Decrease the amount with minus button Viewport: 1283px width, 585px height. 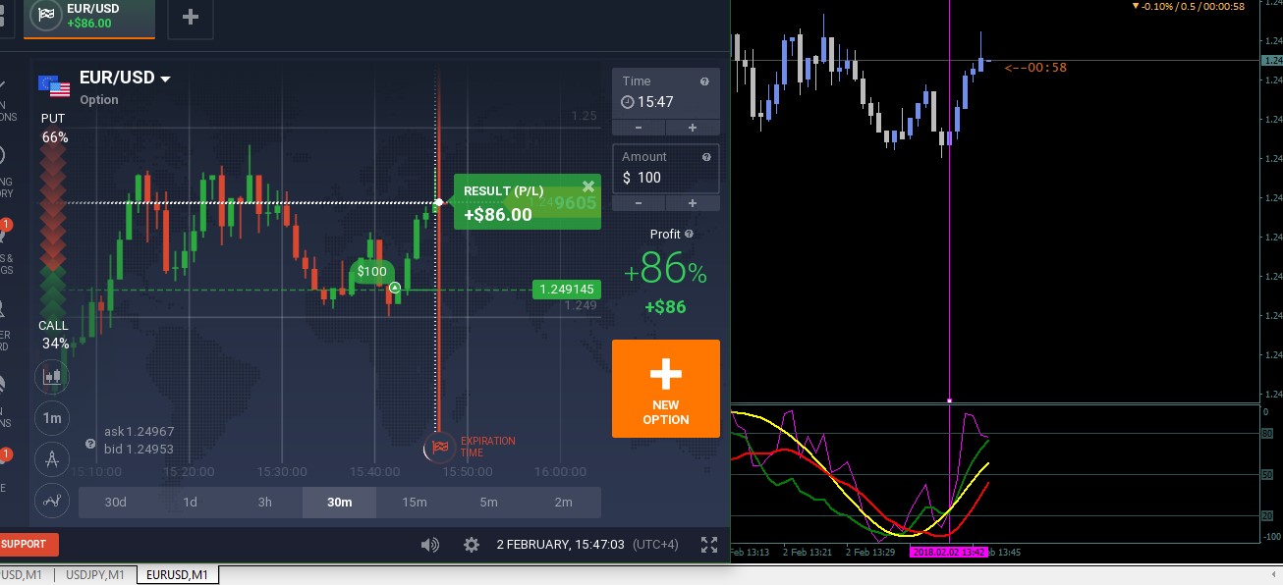(x=639, y=203)
